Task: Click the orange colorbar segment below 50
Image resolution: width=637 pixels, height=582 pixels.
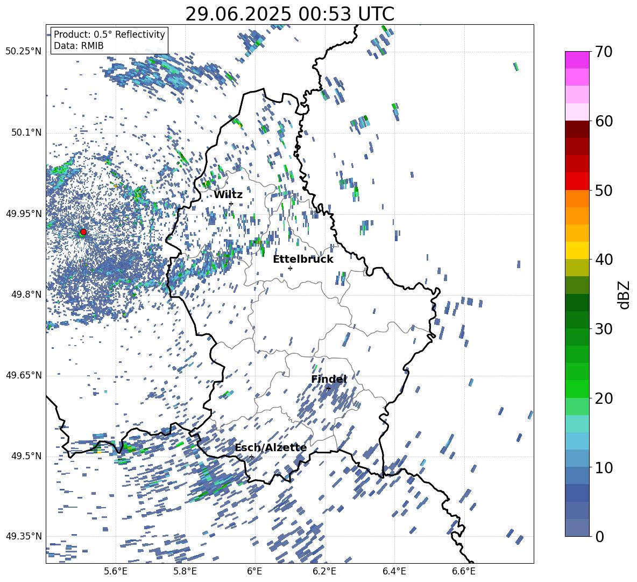Action: tap(577, 198)
